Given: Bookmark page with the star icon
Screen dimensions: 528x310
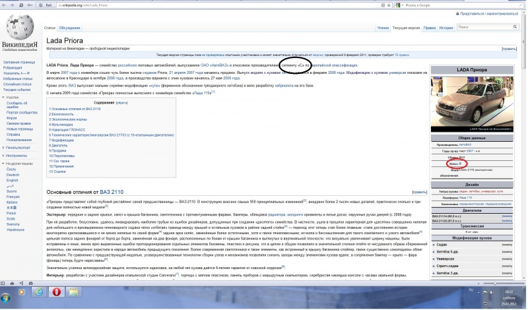Looking at the screenshot, I should coord(389,5).
